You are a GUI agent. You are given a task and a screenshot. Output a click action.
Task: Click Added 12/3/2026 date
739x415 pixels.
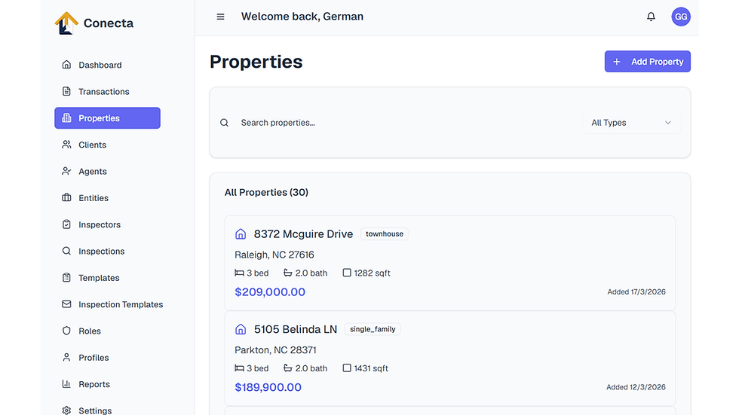pos(636,387)
